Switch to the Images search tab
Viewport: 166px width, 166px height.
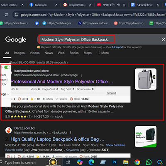(19, 53)
